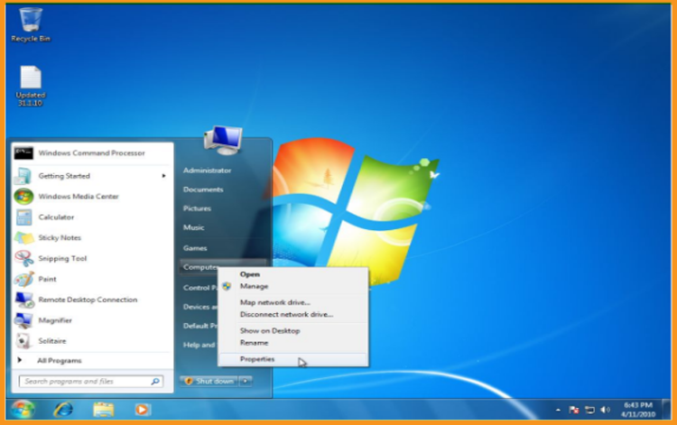Open Help and Support link
The height and width of the screenshot is (425, 677).
pos(199,345)
